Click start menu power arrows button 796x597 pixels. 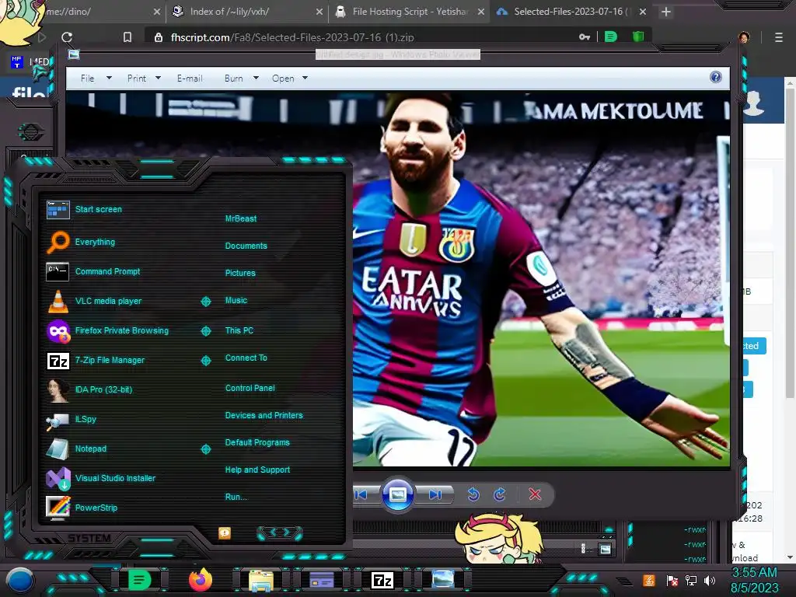click(280, 533)
